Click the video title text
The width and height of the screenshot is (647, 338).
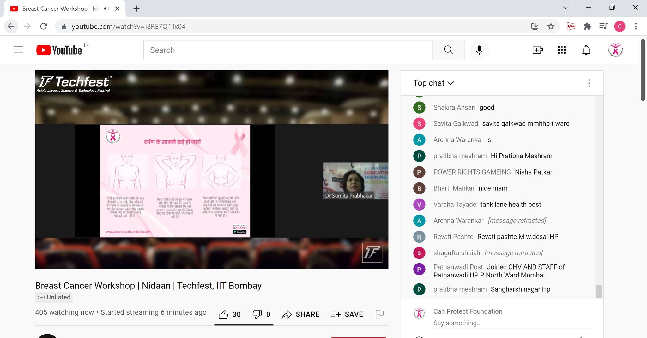(148, 285)
